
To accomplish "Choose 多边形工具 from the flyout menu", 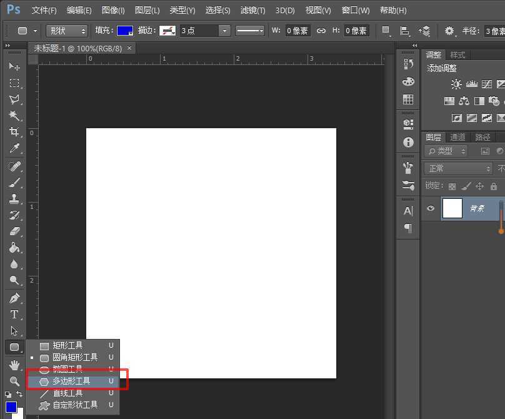I will [71, 381].
